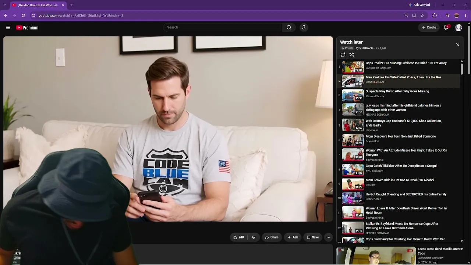Viewport: 471px width, 265px height.
Task: Open the account avatar menu
Action: click(458, 27)
